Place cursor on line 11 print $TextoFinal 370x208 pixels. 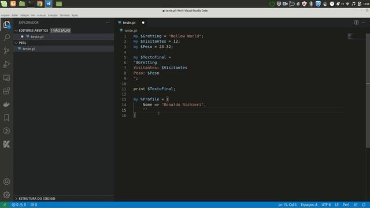(154, 89)
